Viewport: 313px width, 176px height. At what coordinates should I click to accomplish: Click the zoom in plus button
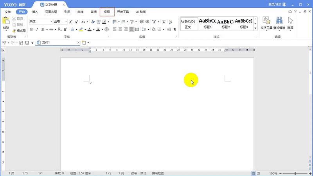point(310,173)
